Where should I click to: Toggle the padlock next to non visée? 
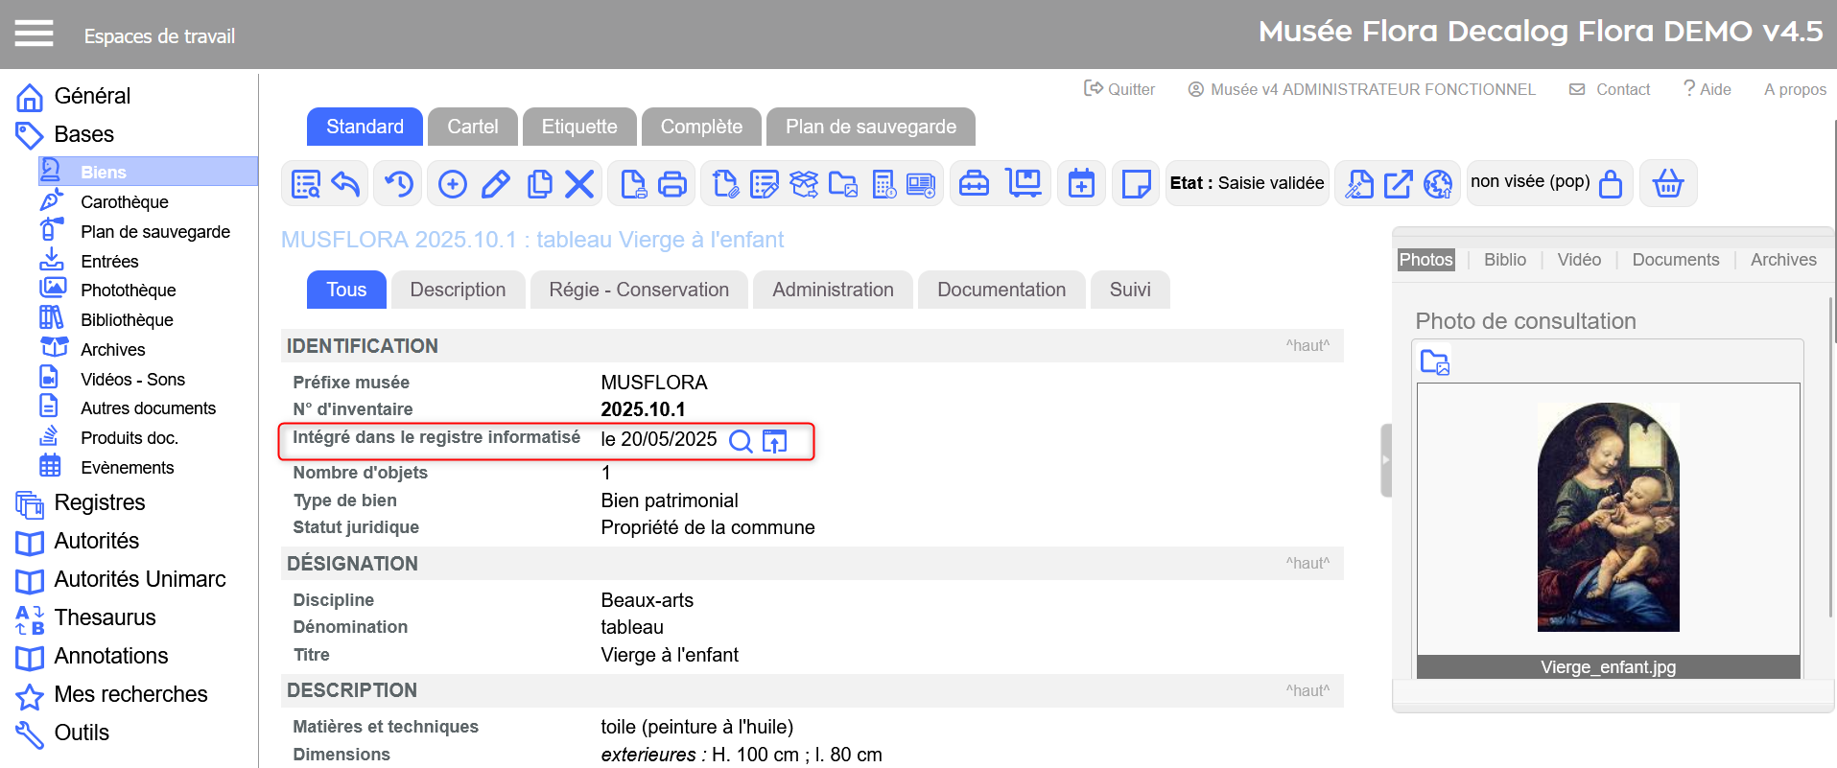(1611, 183)
